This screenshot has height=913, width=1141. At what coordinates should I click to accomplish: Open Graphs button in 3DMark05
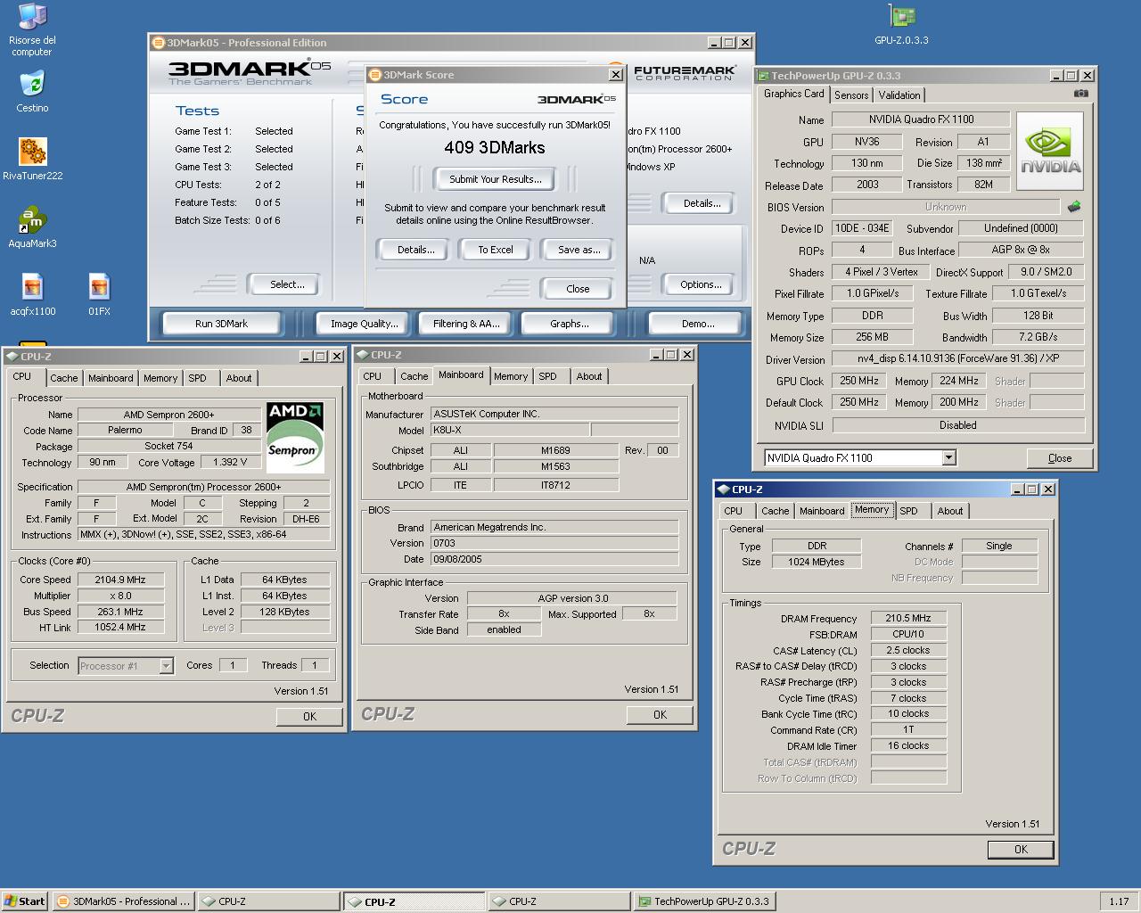click(x=569, y=324)
